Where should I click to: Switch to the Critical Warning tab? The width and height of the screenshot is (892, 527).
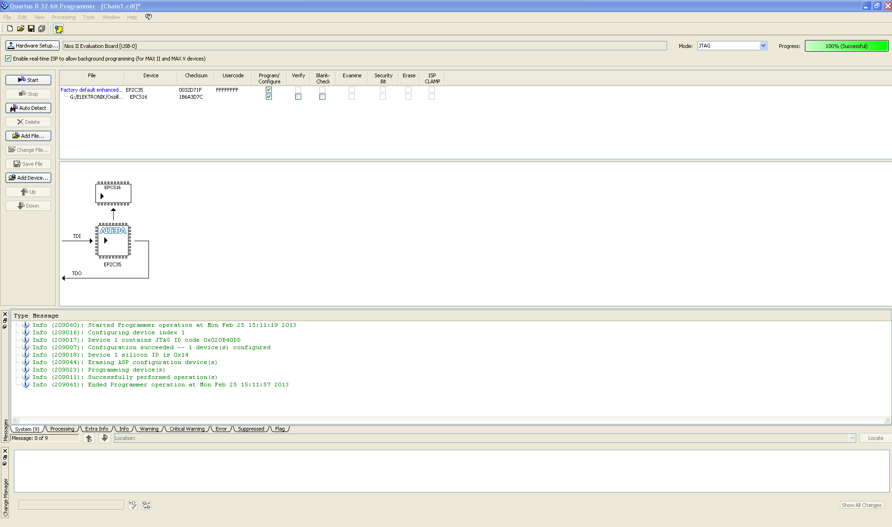[x=187, y=429]
